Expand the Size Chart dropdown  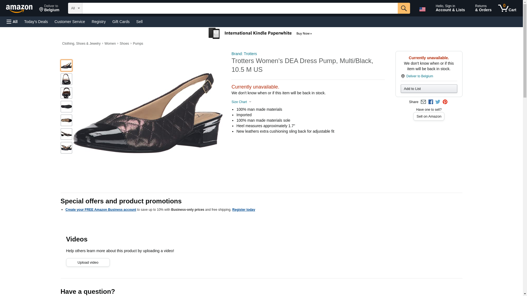241,102
